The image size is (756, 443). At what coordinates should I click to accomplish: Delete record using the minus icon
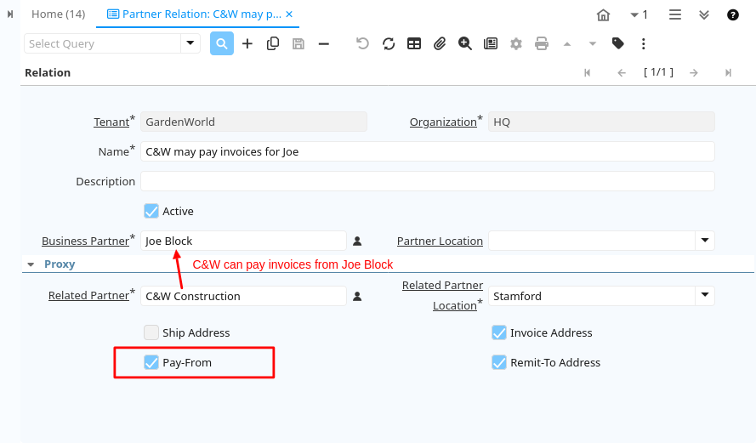click(324, 43)
